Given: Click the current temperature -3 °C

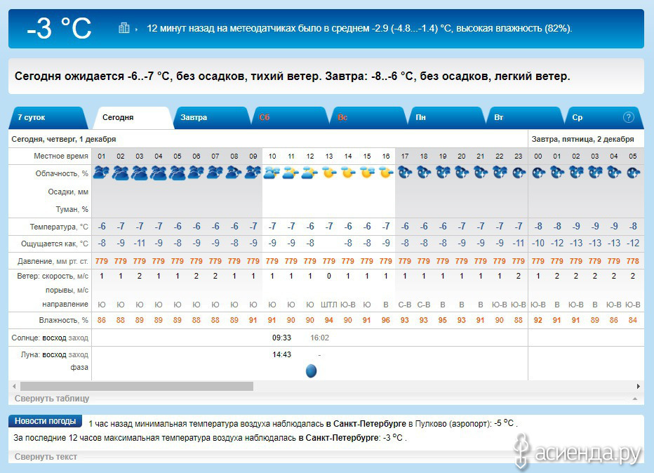Looking at the screenshot, I should [x=59, y=28].
